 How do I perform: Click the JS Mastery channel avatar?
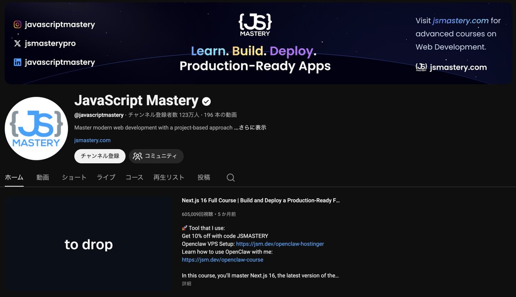point(37,129)
